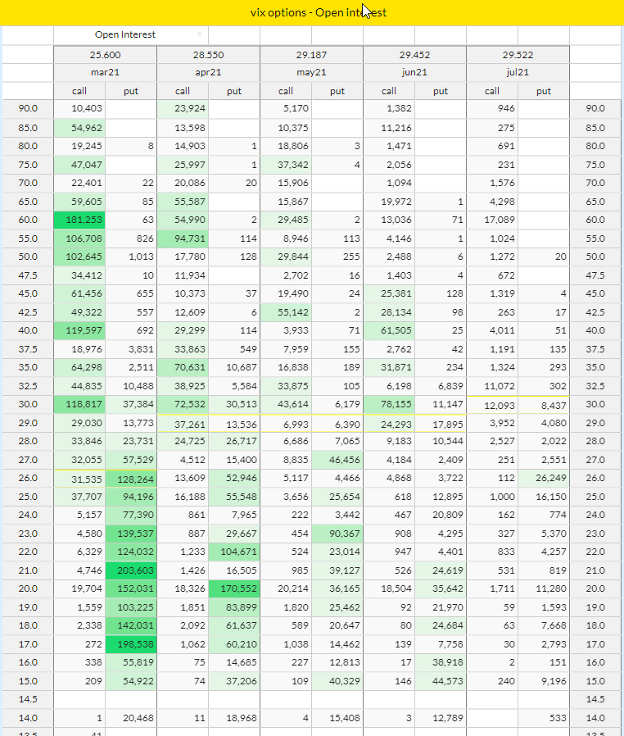This screenshot has height=736, width=624.
Task: Select the apr21 expiry header
Action: pyautogui.click(x=208, y=72)
